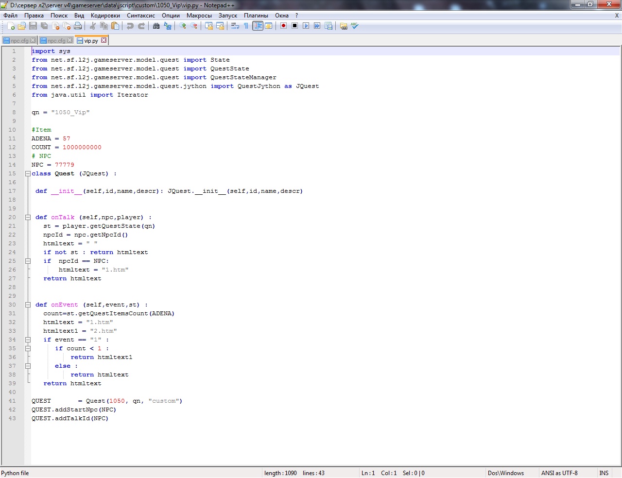The width and height of the screenshot is (622, 478).
Task: Open Find with the binoculars icon
Action: [156, 26]
